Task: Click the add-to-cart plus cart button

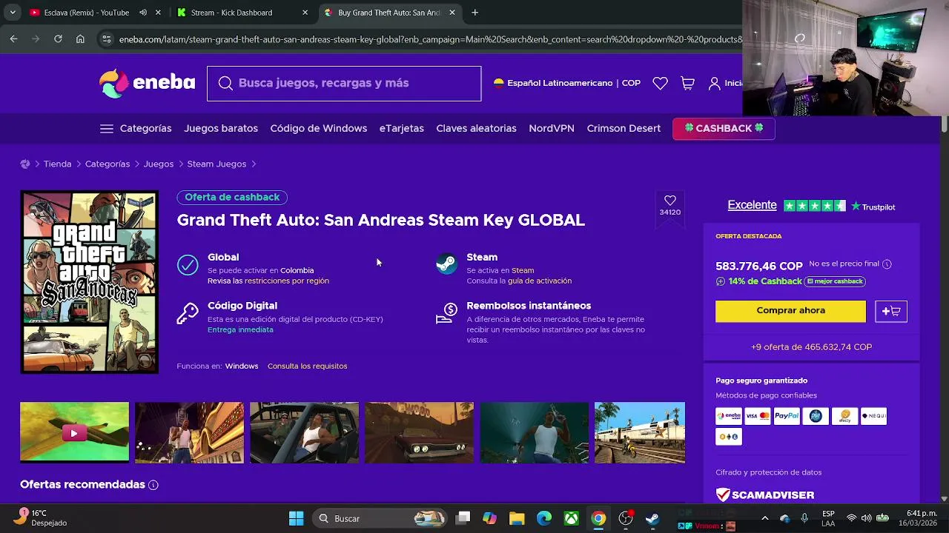Action: [891, 311]
